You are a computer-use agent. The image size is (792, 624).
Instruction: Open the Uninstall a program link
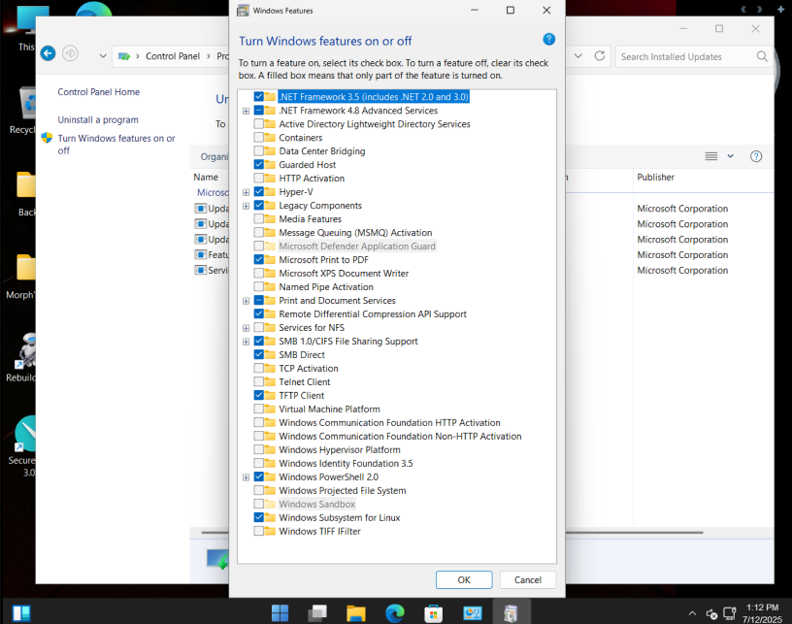coord(98,119)
